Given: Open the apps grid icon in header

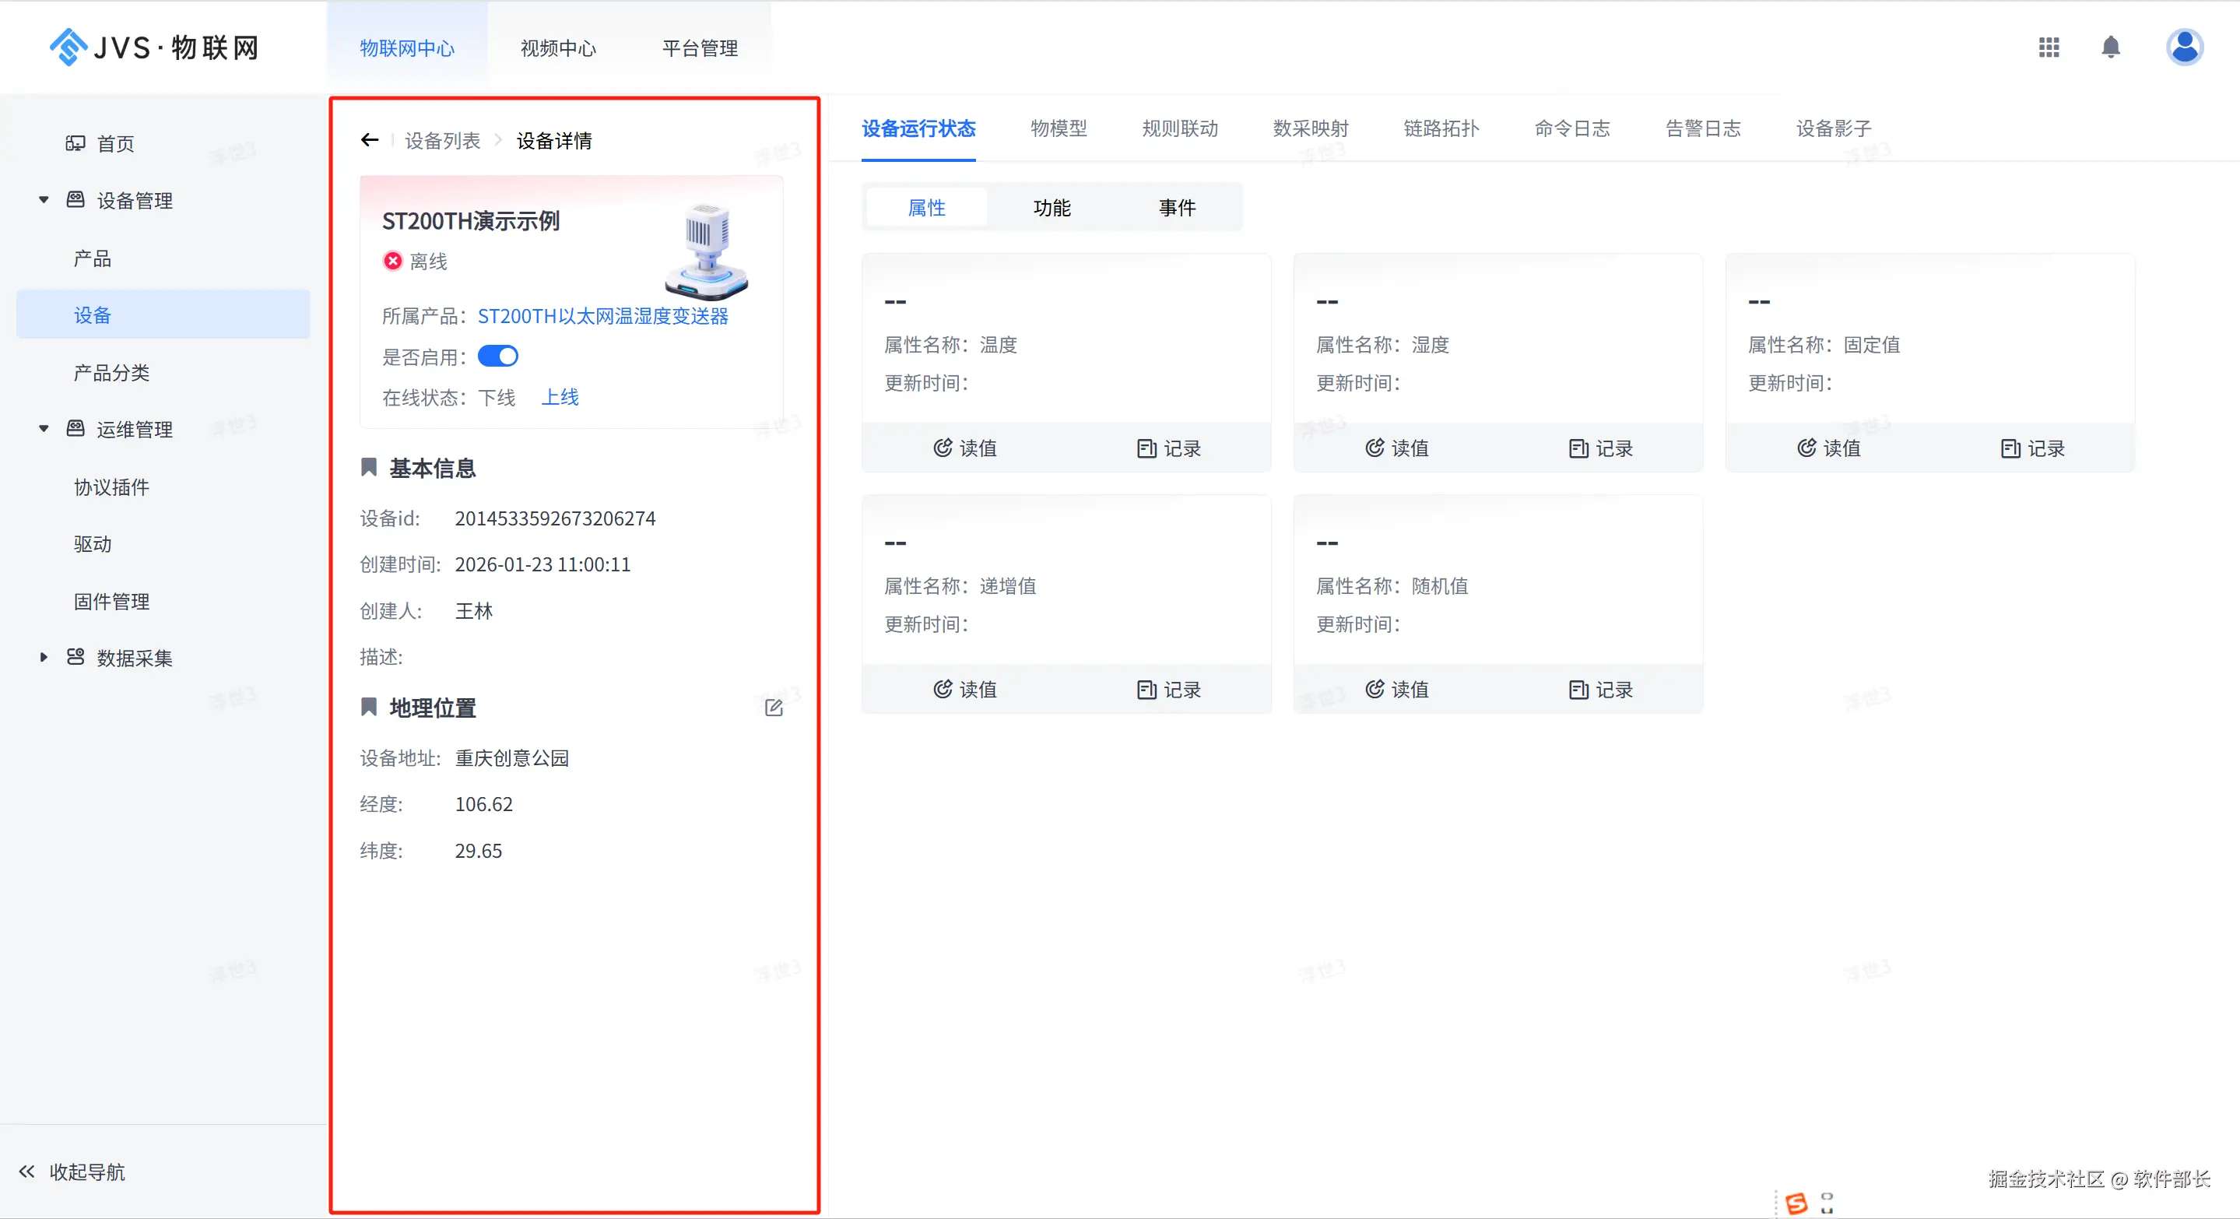Looking at the screenshot, I should pyautogui.click(x=2049, y=47).
